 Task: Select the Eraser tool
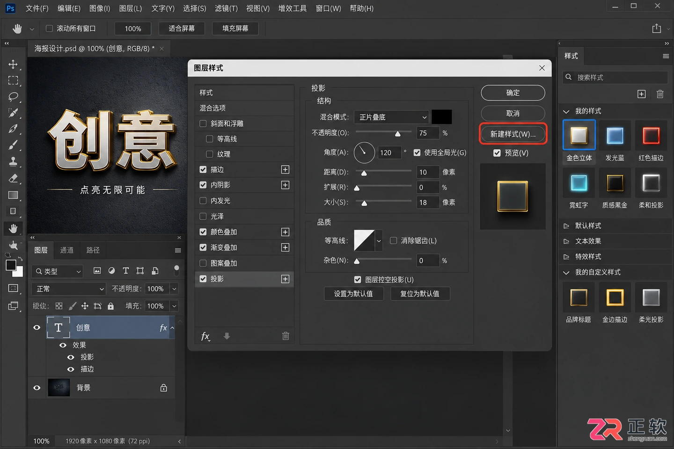pos(13,178)
